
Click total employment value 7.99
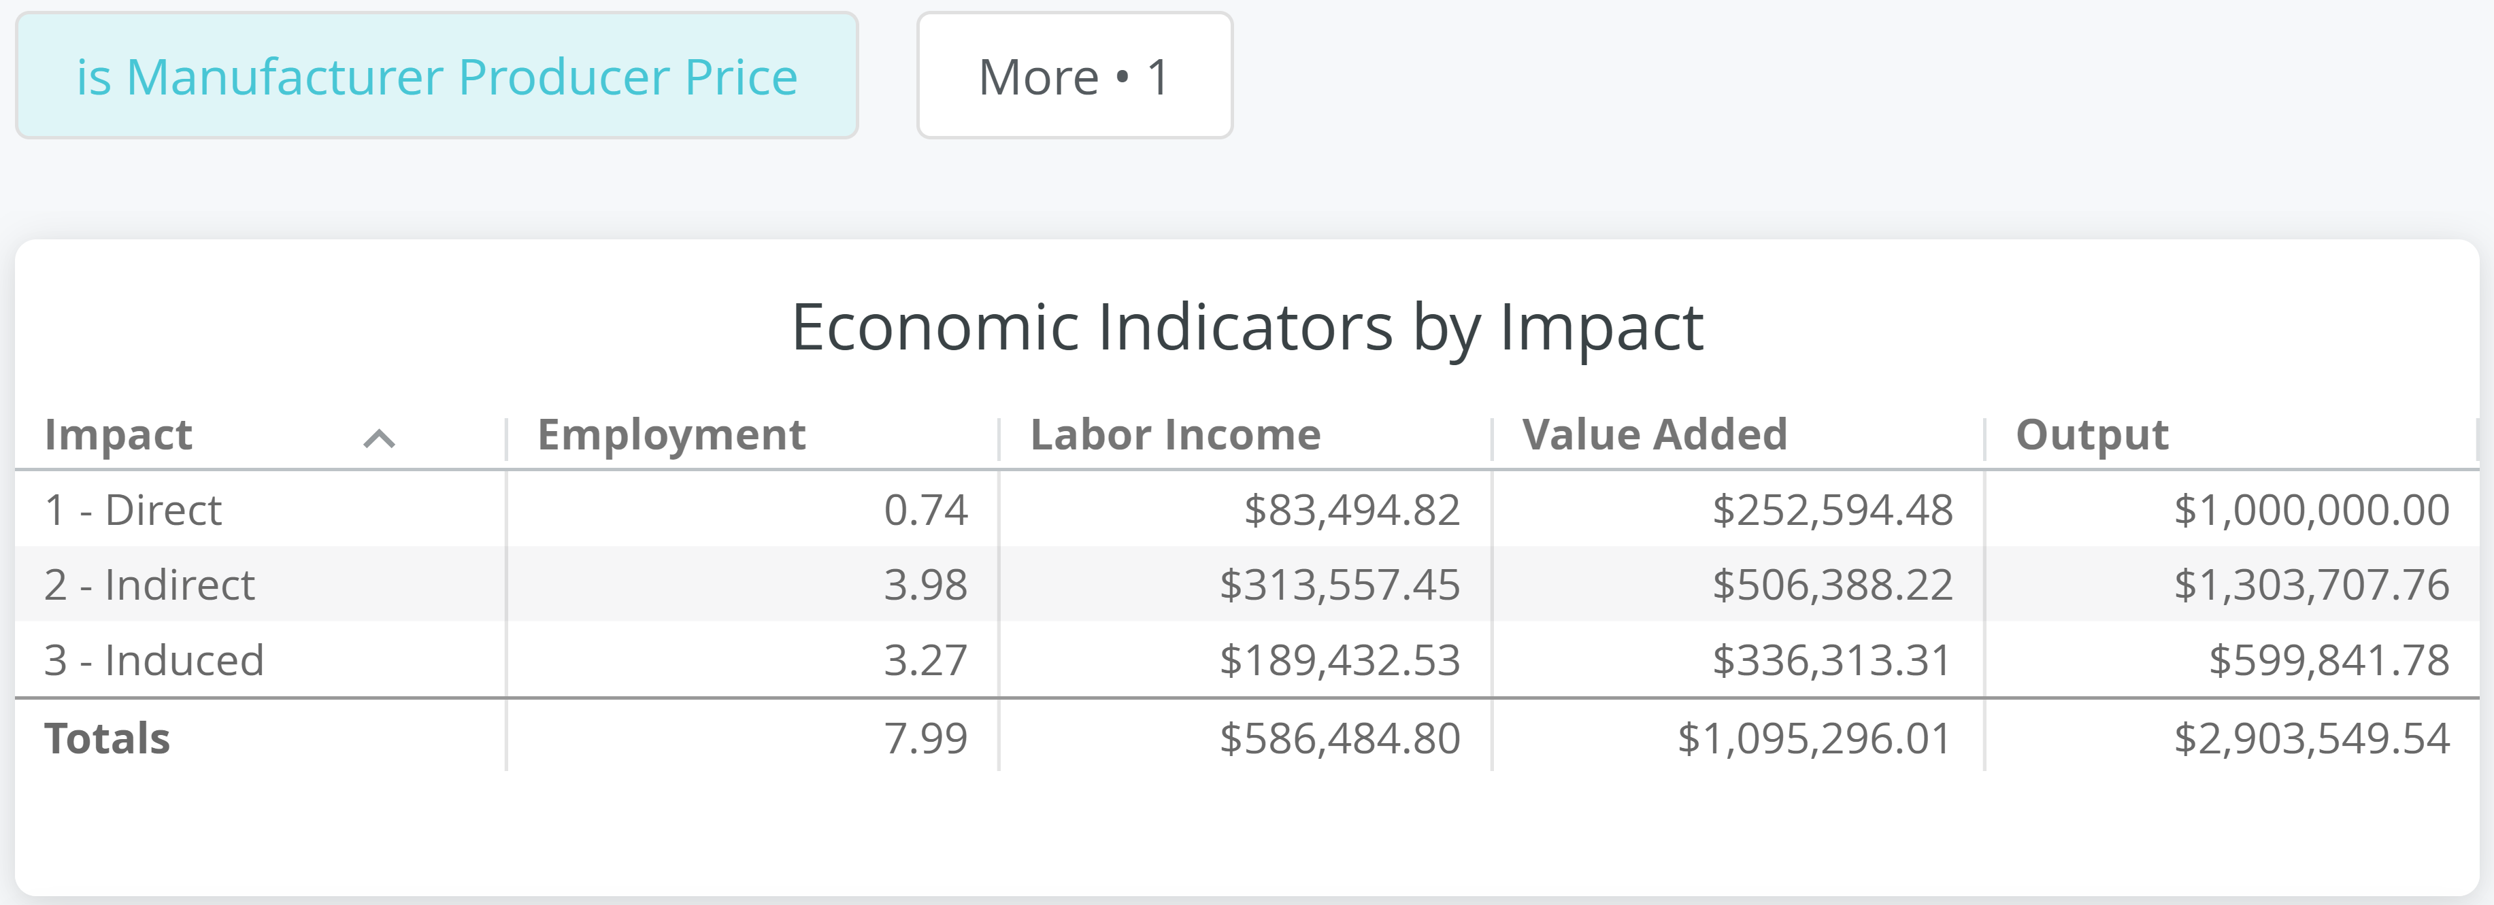coord(925,738)
